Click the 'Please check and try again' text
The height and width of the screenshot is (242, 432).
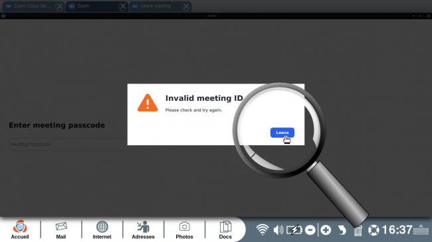point(193,110)
